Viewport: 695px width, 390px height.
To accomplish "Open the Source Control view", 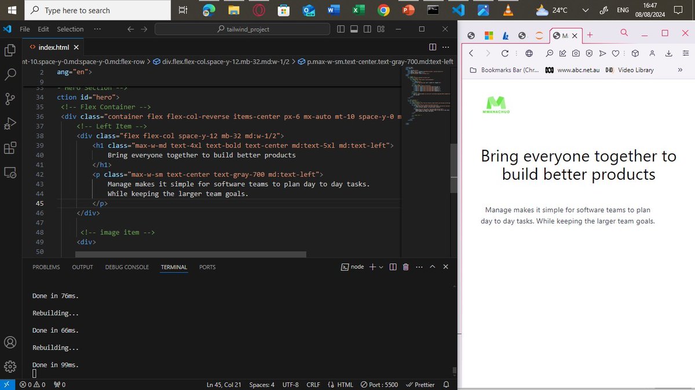I will point(9,99).
